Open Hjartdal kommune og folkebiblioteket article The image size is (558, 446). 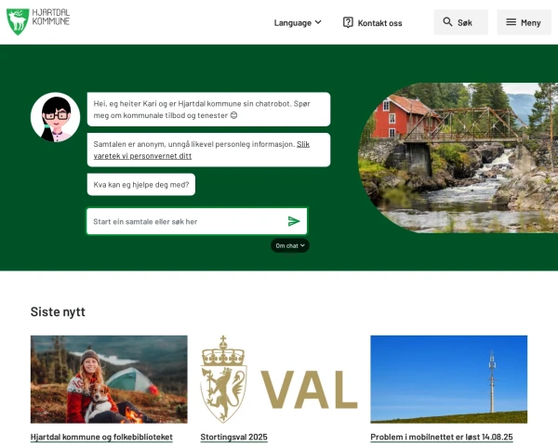(x=101, y=437)
